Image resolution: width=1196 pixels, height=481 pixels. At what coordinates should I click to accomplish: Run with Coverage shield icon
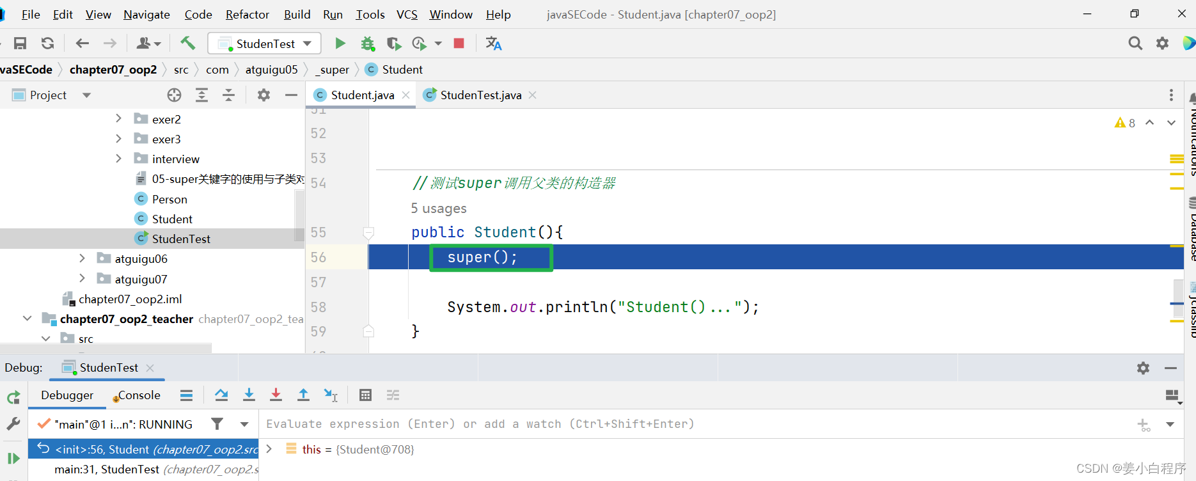click(394, 43)
